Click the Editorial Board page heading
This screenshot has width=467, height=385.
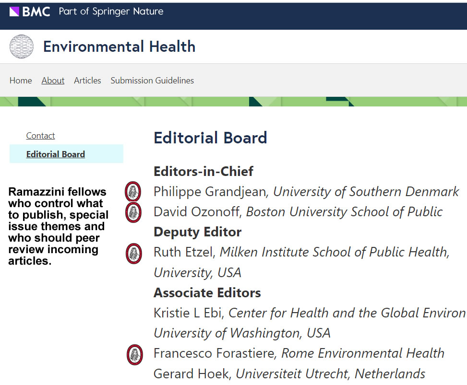(210, 138)
